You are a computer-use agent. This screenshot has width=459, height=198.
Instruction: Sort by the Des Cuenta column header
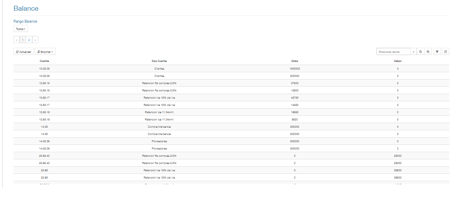tap(159, 61)
